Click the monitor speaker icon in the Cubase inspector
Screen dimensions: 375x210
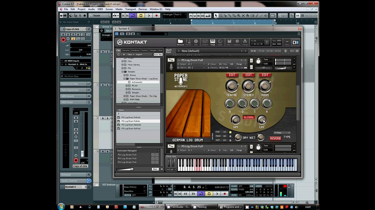coord(68,39)
